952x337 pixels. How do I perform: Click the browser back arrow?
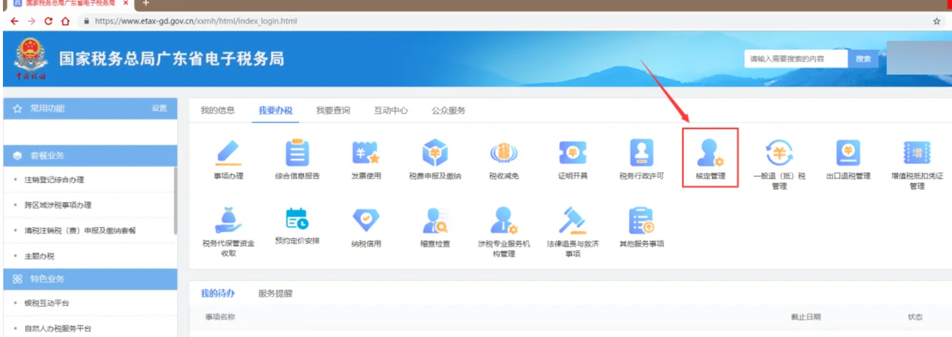click(15, 21)
